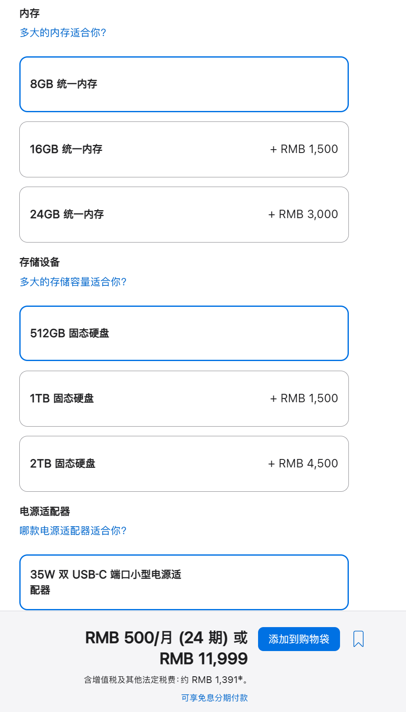Choose the 16GB 统一内存 option
The width and height of the screenshot is (406, 712).
[184, 149]
